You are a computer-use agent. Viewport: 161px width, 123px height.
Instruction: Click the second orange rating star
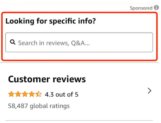click(18, 94)
